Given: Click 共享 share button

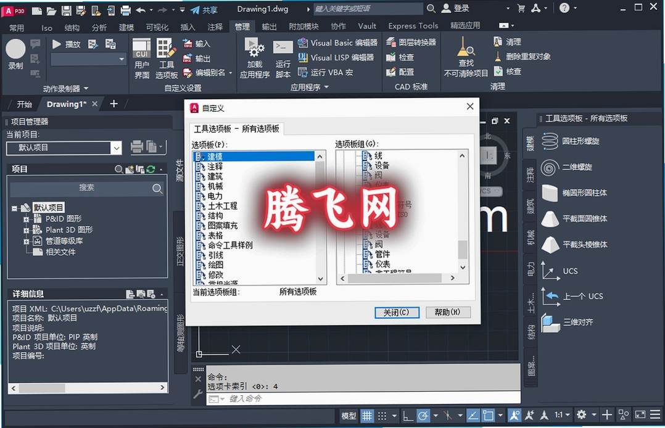Looking at the screenshot, I should (x=204, y=10).
